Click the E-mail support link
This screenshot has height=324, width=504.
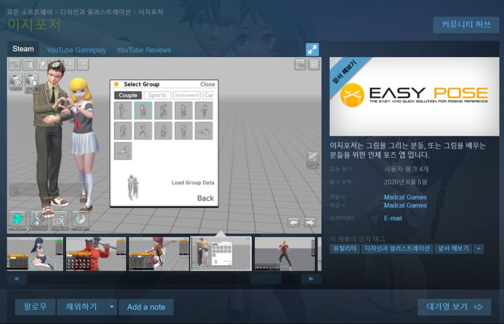tap(393, 218)
